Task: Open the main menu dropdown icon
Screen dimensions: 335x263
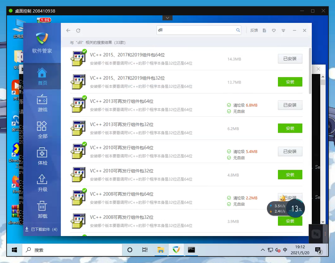Action: (x=283, y=30)
